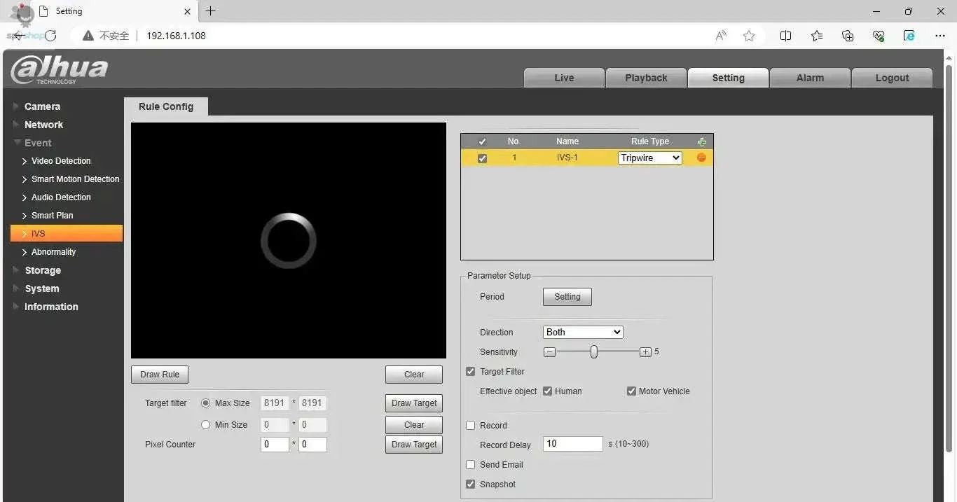Click the page vertical scrollbar
Viewport: 957px width, 502px height.
[949, 259]
